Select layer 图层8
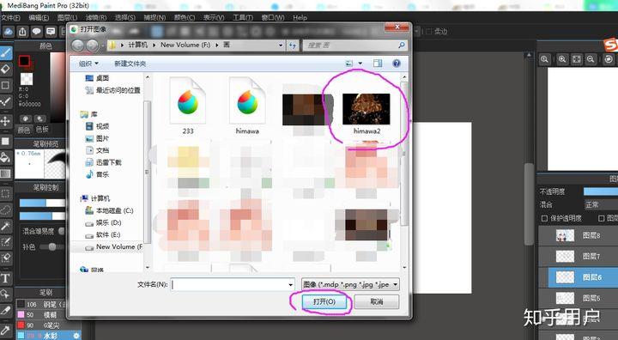618x340 pixels. (x=579, y=235)
